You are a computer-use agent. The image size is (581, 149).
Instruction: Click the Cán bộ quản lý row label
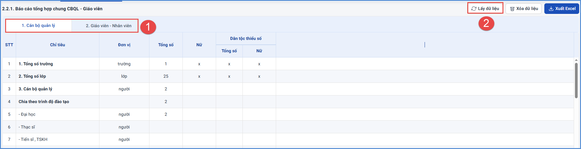pos(35,89)
